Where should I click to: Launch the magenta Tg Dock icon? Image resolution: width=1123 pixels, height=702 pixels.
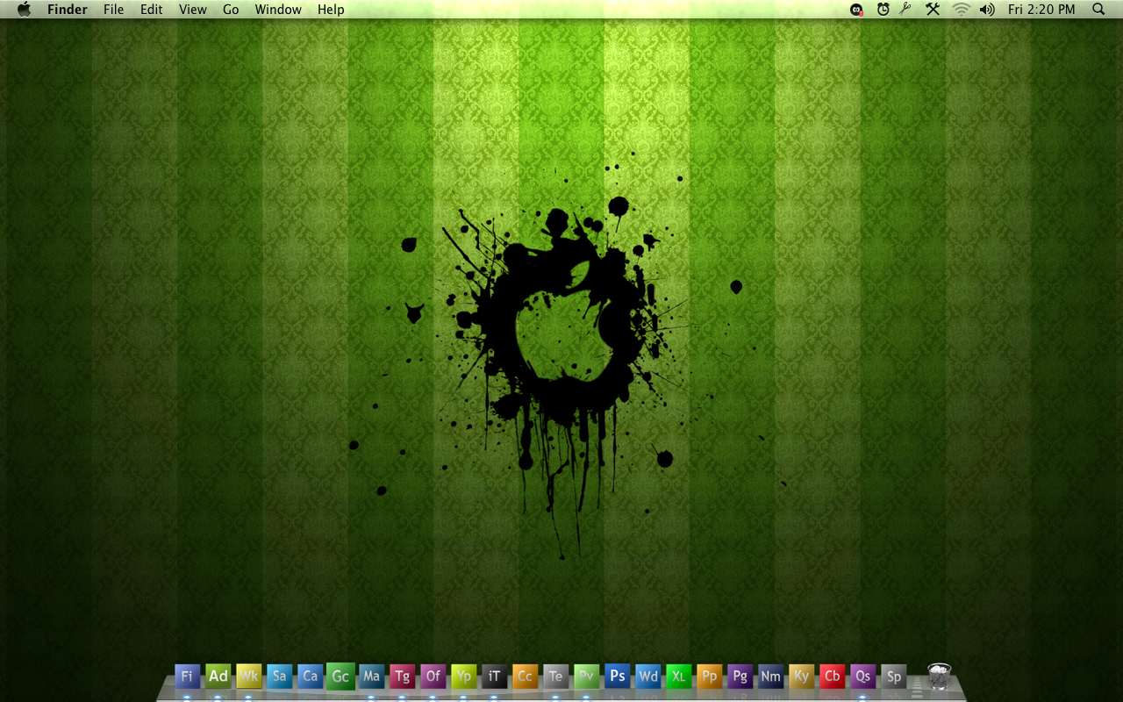(402, 677)
